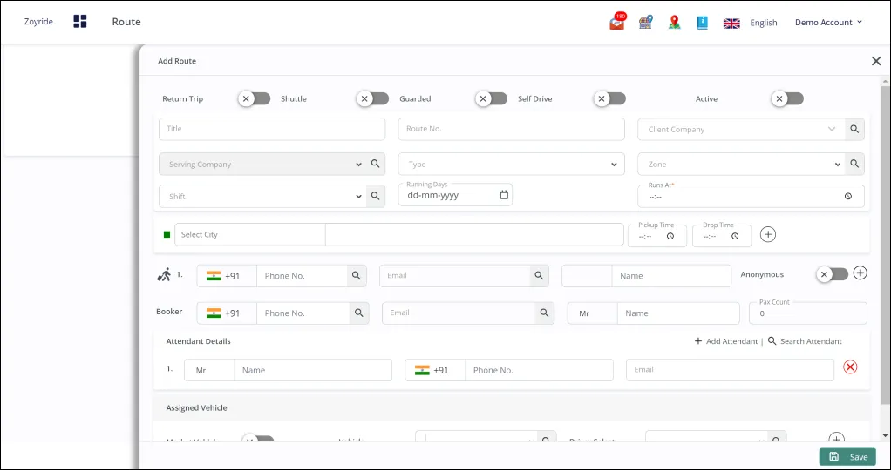Search passenger phone number magnifier icon
Image resolution: width=891 pixels, height=471 pixels.
357,275
